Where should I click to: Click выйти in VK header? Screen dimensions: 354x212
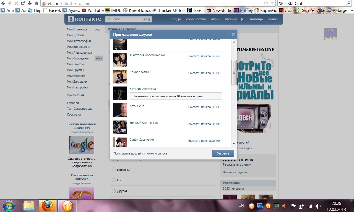click(273, 19)
